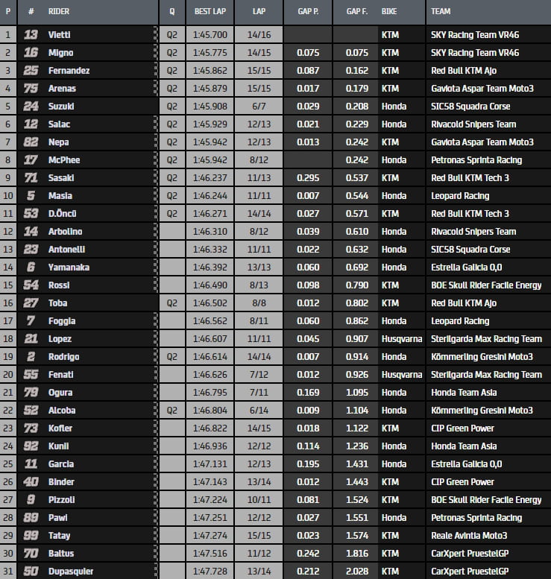Select rider number 54 badge for Rossi
The image size is (551, 579).
tap(31, 285)
